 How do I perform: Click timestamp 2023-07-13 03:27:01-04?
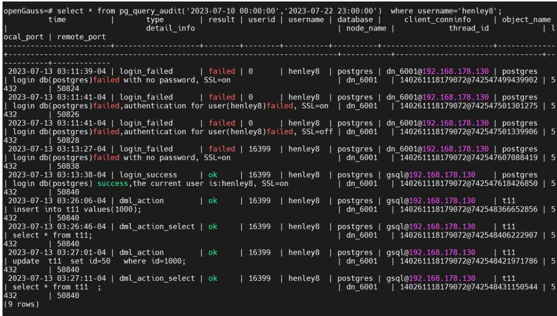click(57, 253)
